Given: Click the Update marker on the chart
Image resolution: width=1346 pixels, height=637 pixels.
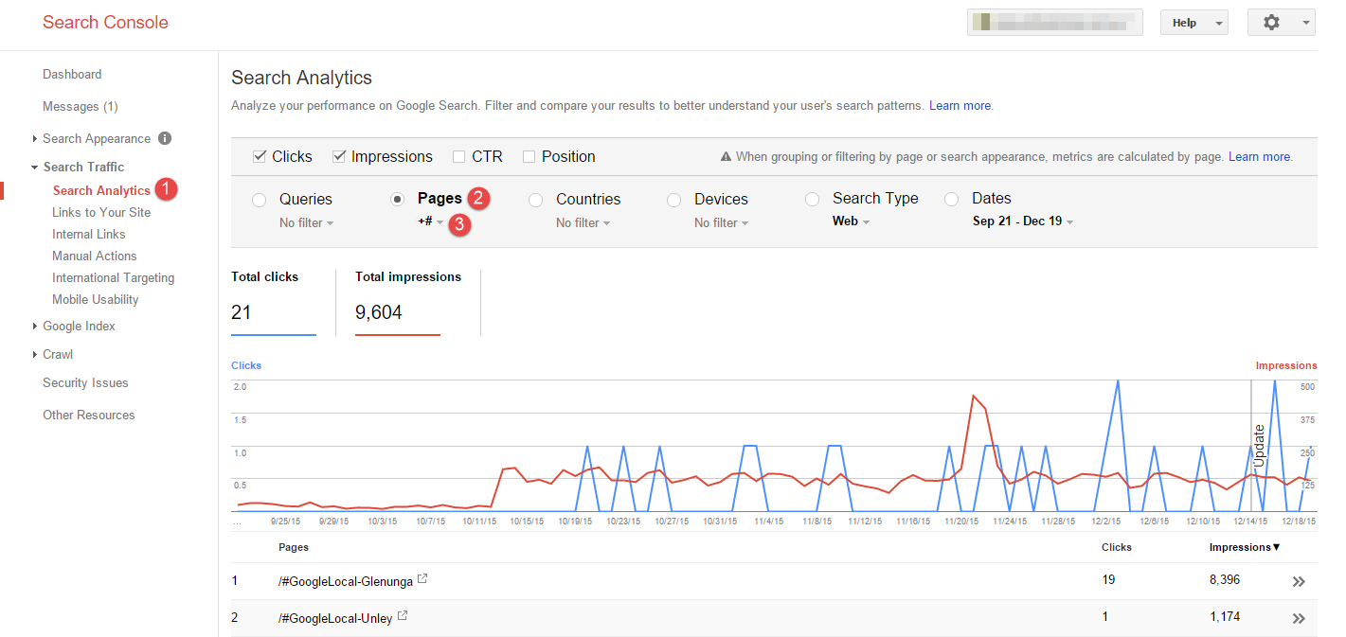Looking at the screenshot, I should [x=1259, y=445].
